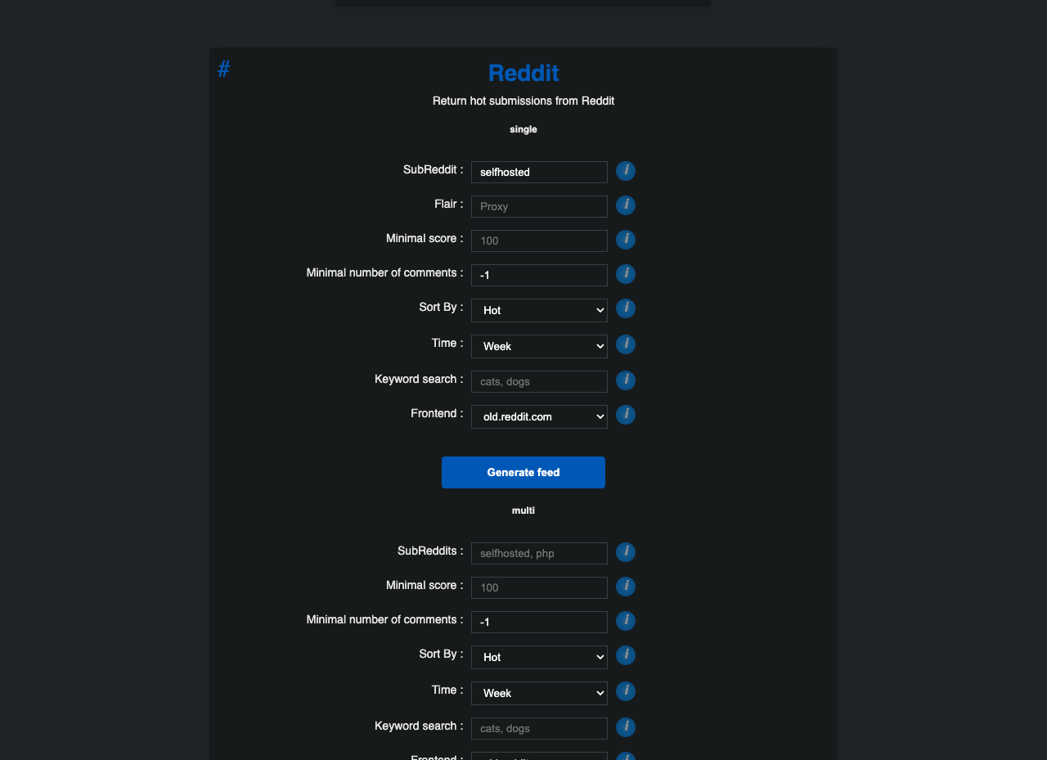The width and height of the screenshot is (1047, 760).
Task: Open the multi section Time dropdown
Action: [539, 693]
